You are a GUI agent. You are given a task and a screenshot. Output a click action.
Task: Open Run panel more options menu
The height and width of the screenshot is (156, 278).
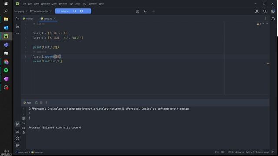coord(47,103)
